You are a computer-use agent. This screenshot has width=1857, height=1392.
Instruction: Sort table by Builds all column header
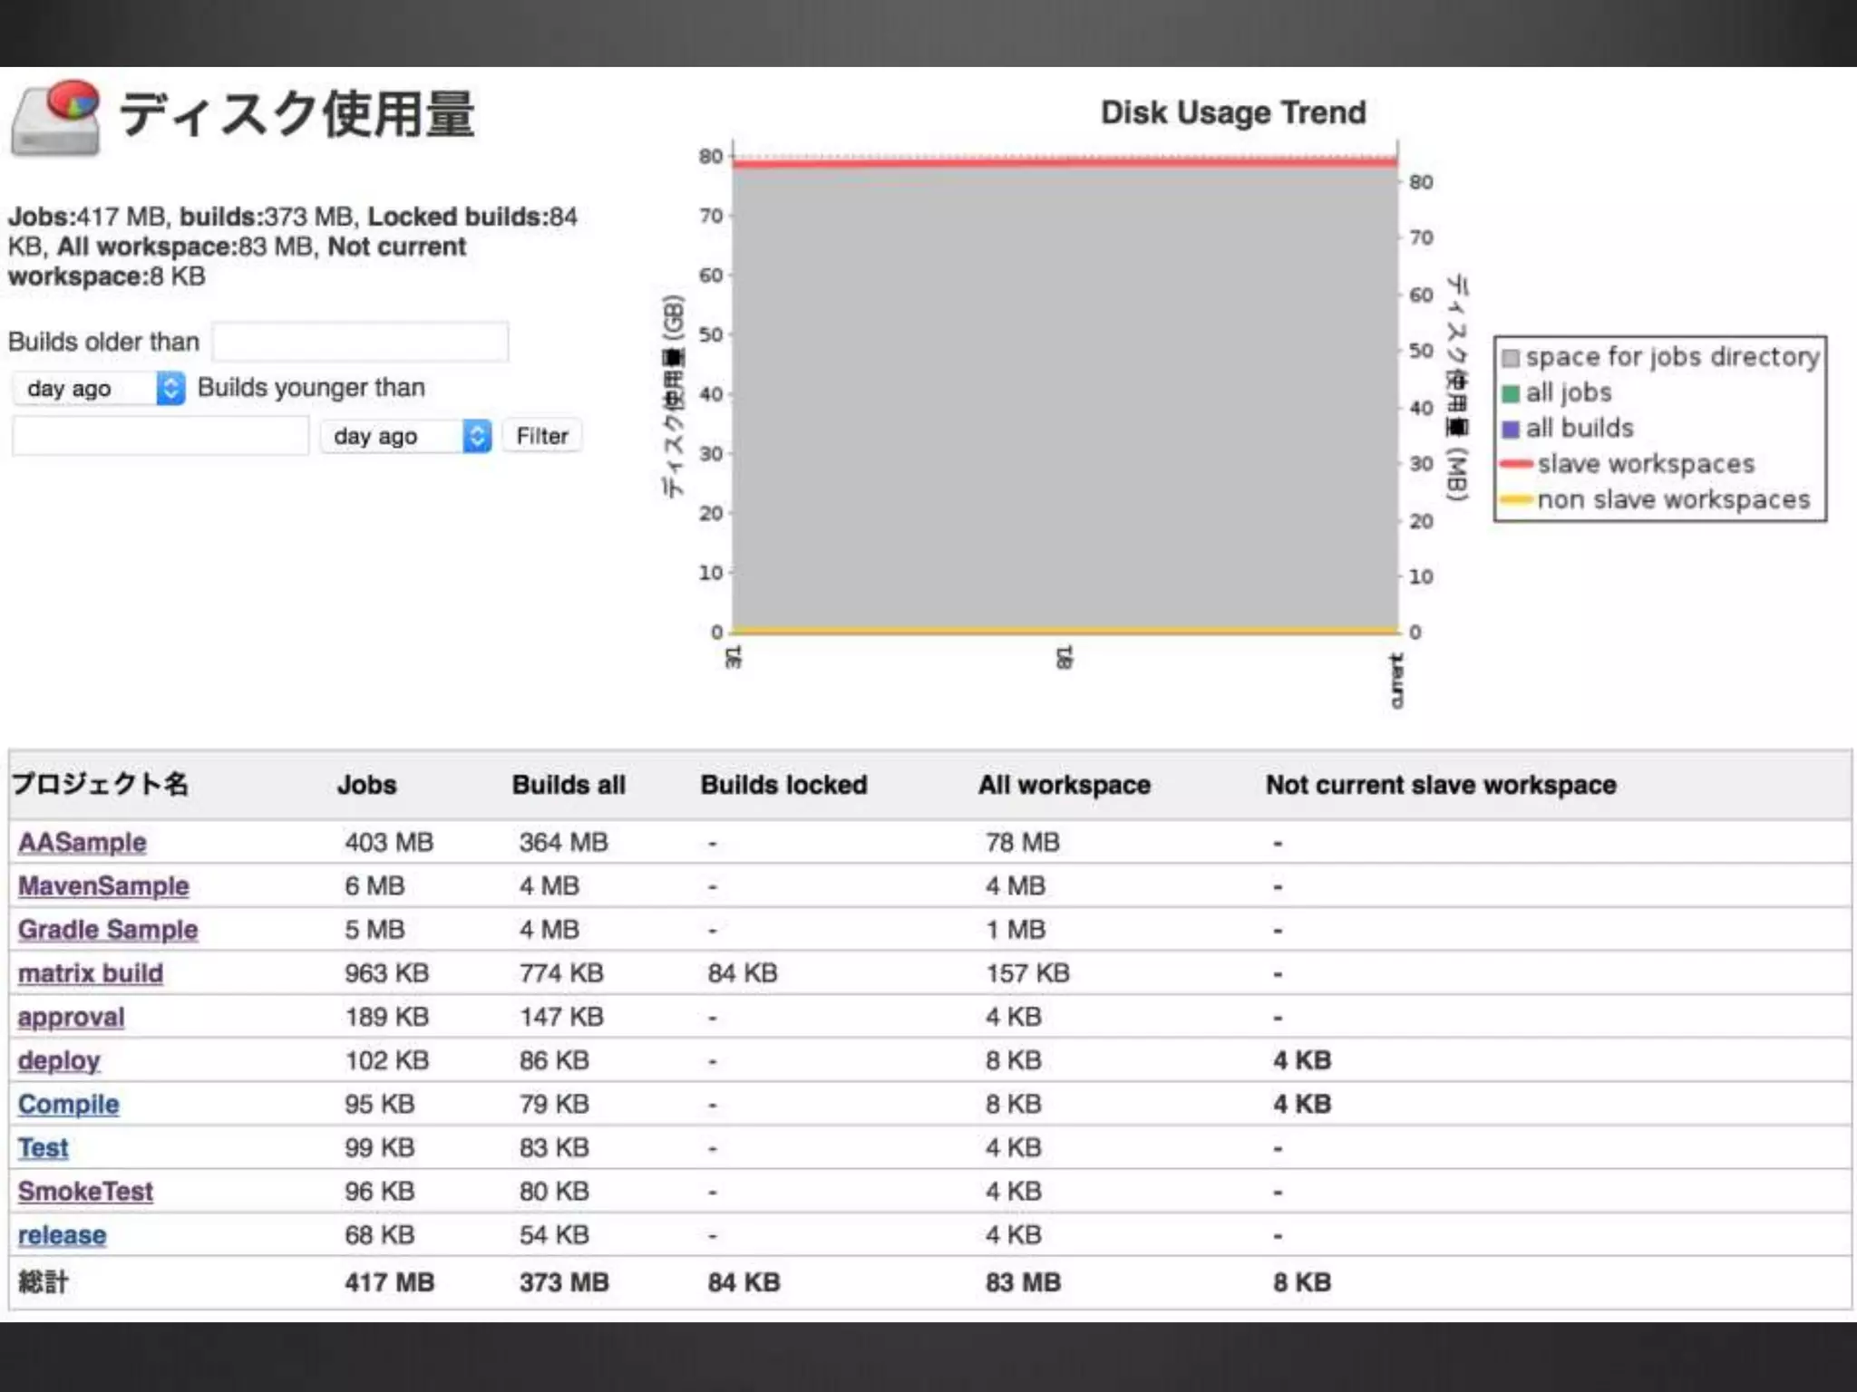(568, 785)
